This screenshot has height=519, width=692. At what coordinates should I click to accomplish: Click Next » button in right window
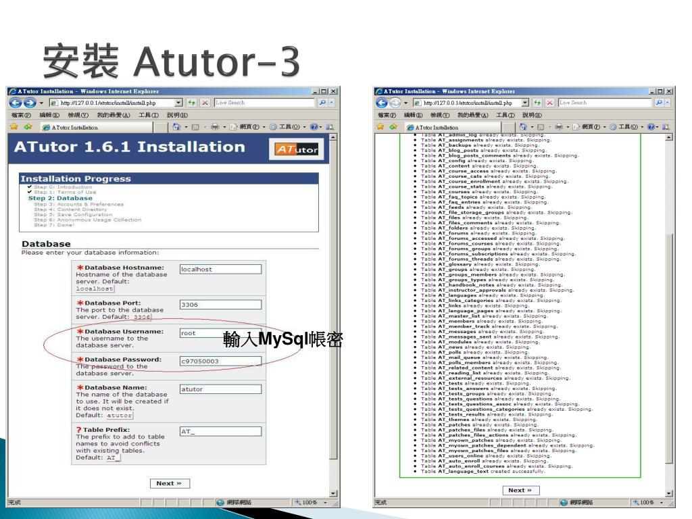tap(521, 491)
